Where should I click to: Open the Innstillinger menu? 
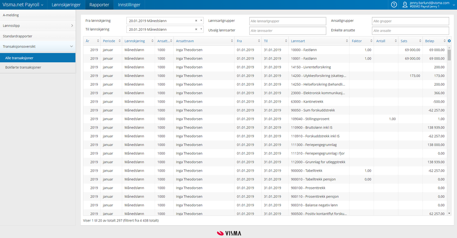(x=129, y=5)
